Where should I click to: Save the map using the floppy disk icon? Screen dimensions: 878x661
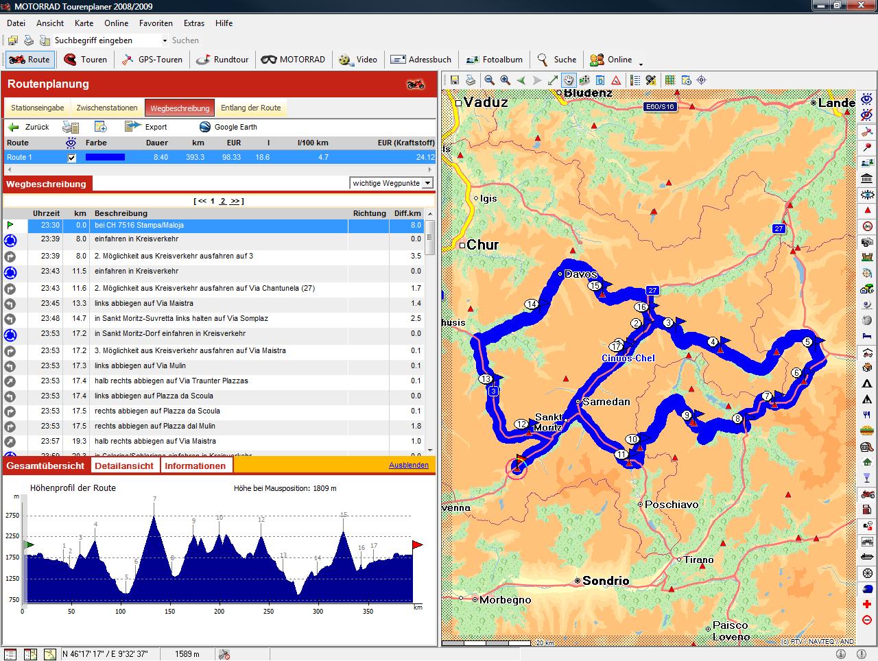[454, 80]
